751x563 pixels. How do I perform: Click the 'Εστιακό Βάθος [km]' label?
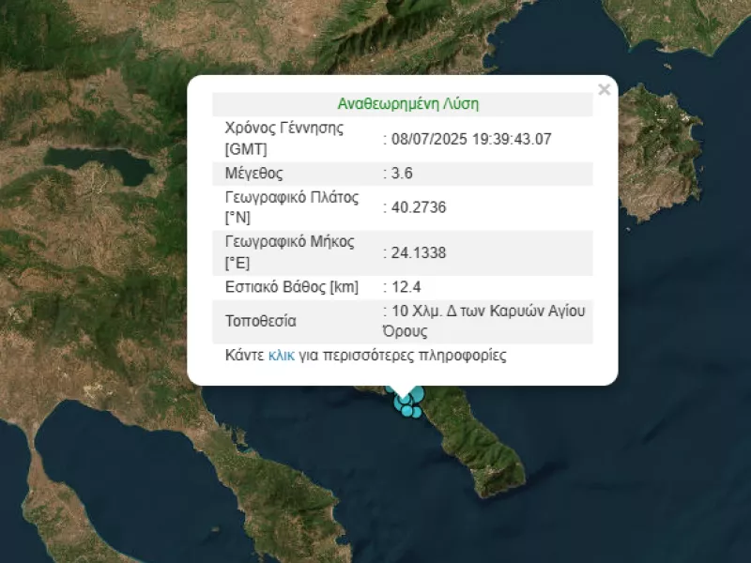291,287
